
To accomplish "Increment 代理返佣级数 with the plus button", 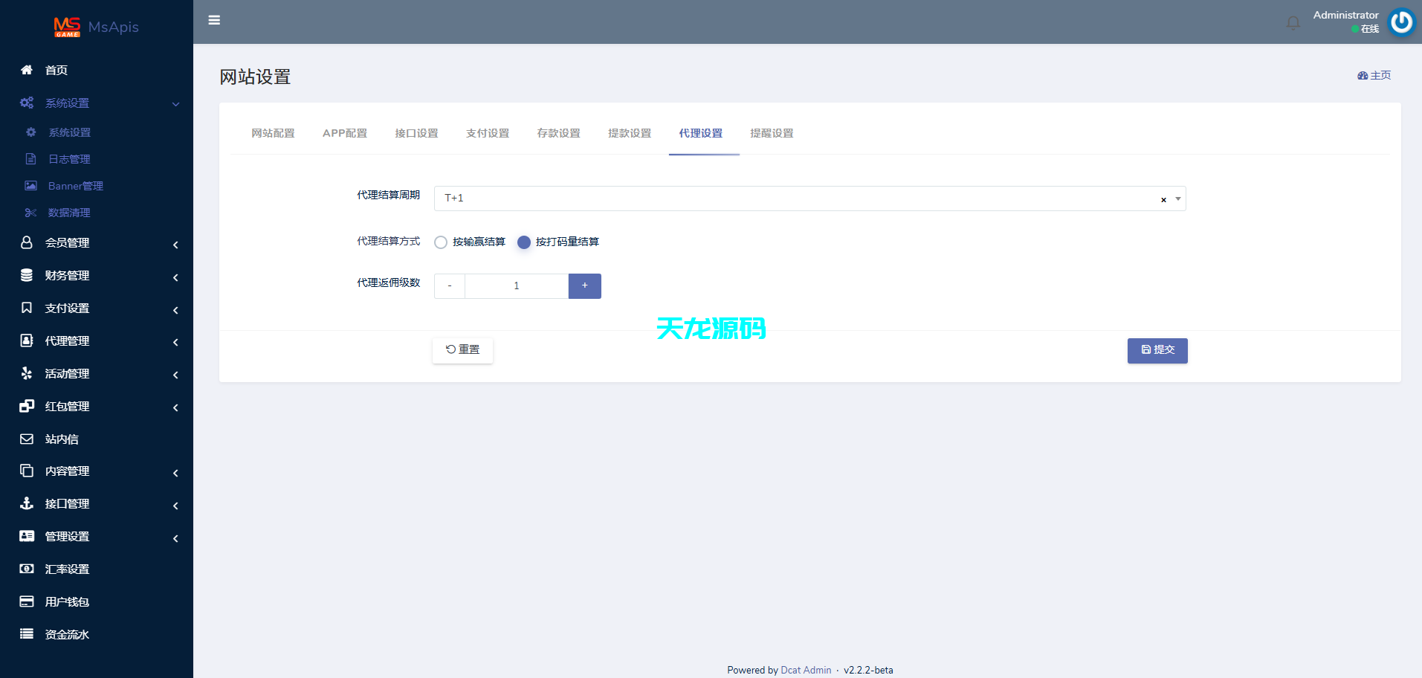I will 584,285.
